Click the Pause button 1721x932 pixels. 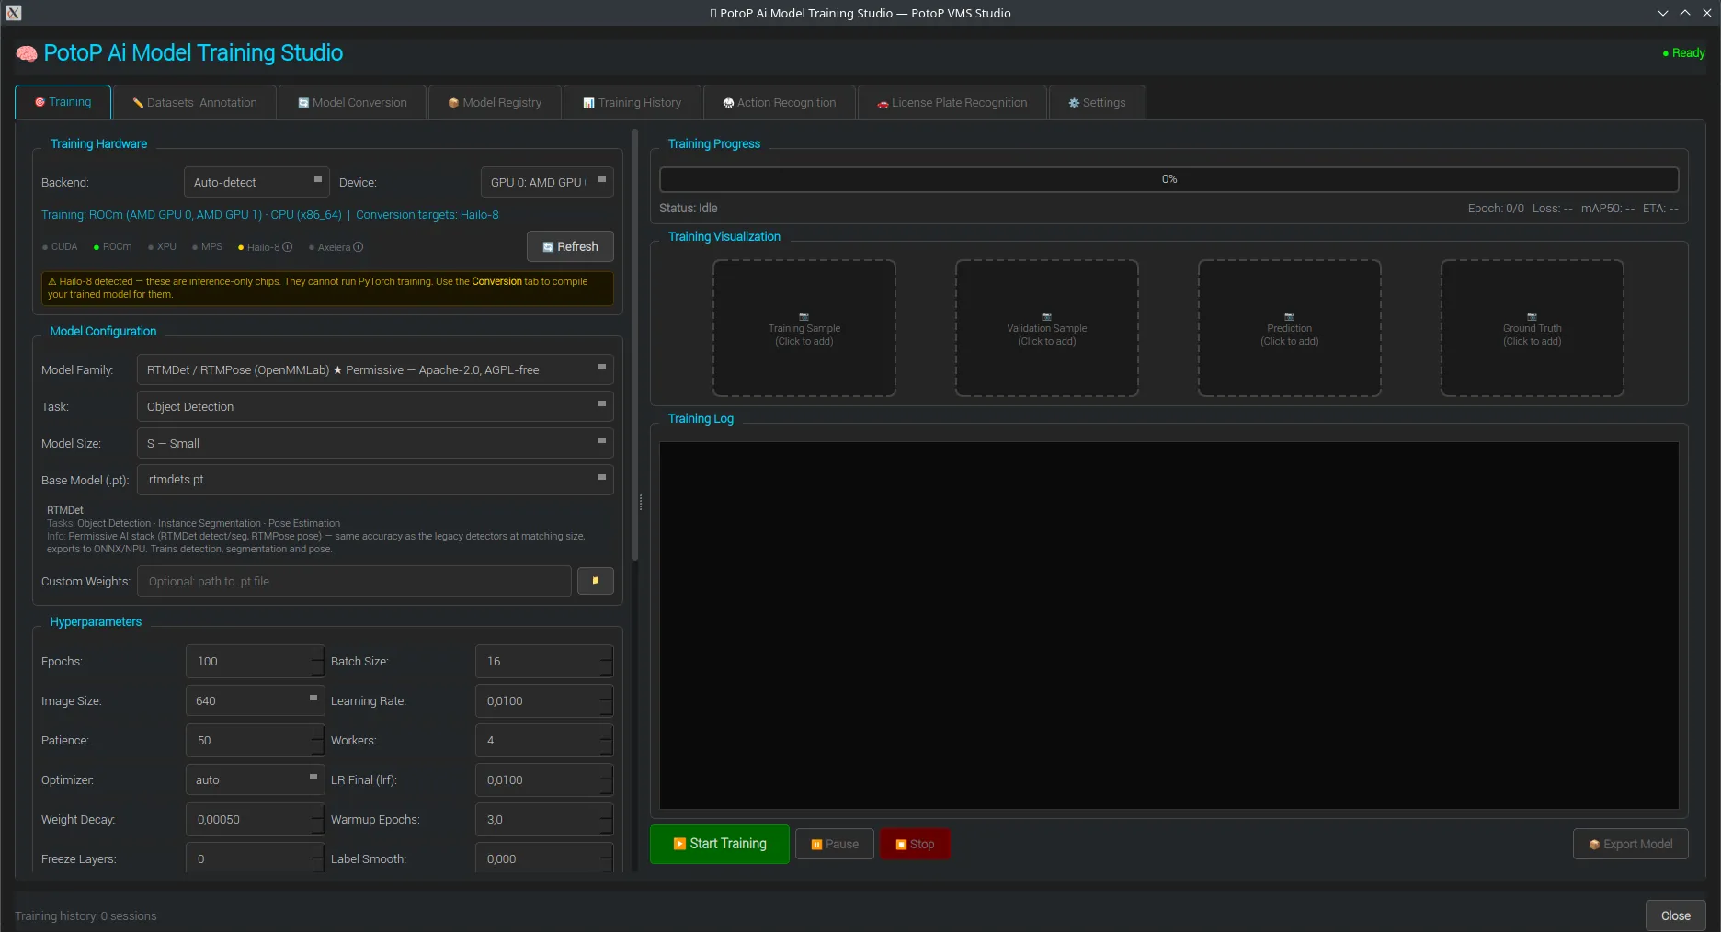(x=835, y=844)
